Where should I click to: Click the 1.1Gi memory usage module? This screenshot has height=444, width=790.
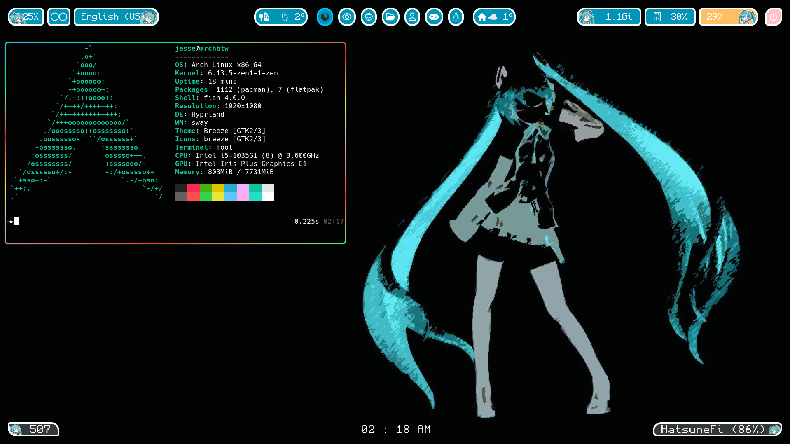[x=609, y=17]
